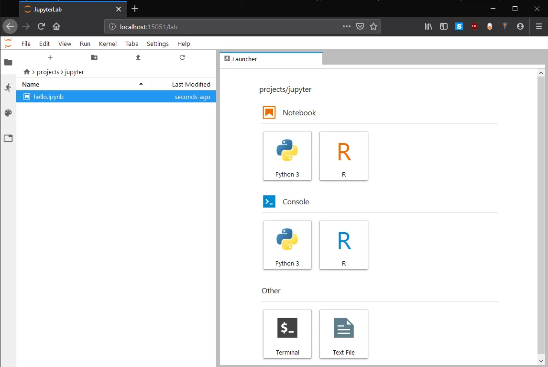548x367 pixels.
Task: Open Firefox account icon
Action: [520, 26]
